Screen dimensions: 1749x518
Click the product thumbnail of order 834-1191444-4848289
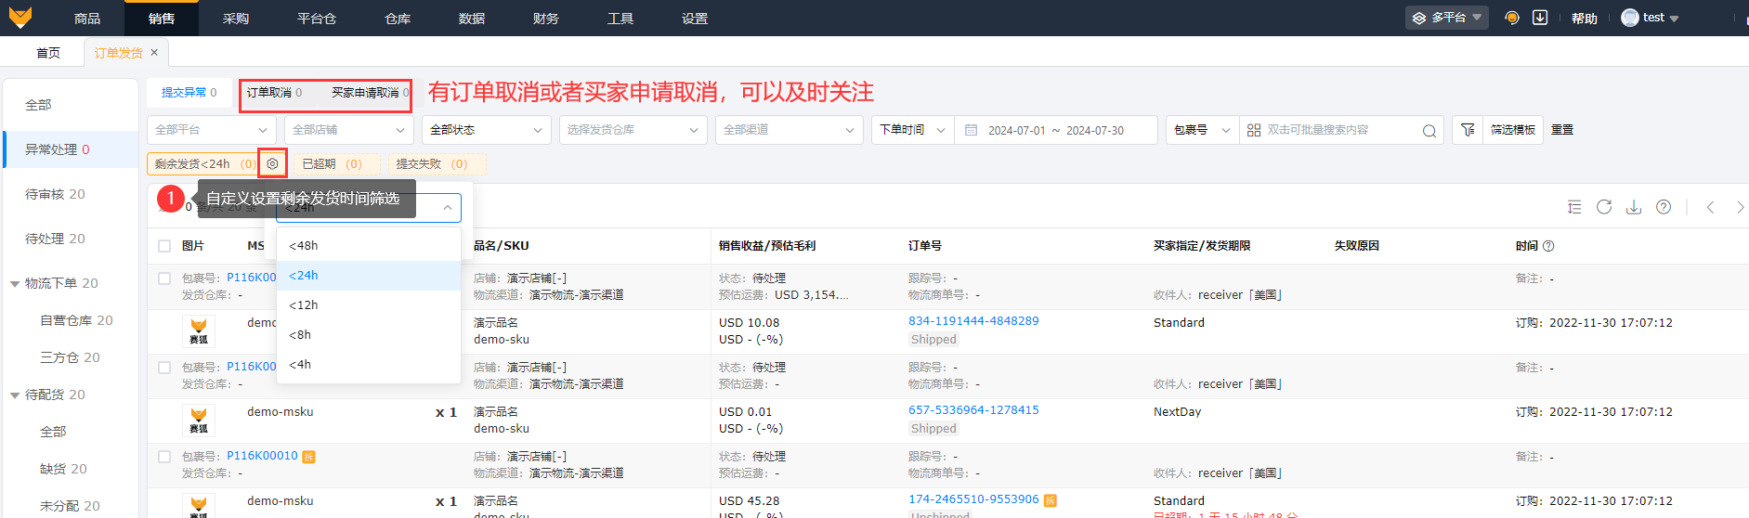tap(199, 331)
